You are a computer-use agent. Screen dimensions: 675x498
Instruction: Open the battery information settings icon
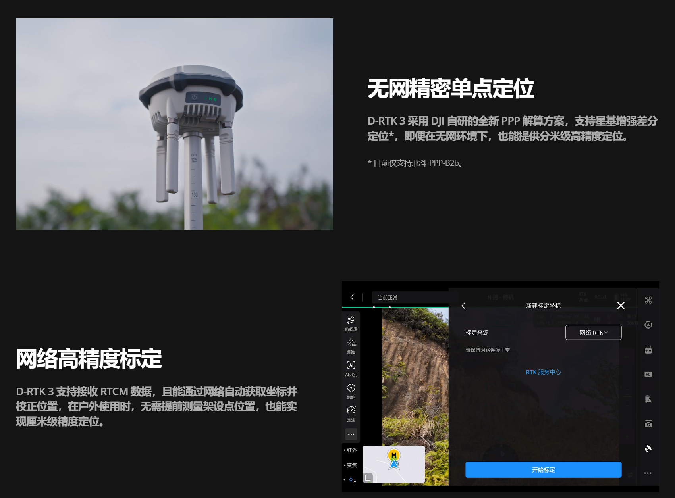tap(648, 399)
